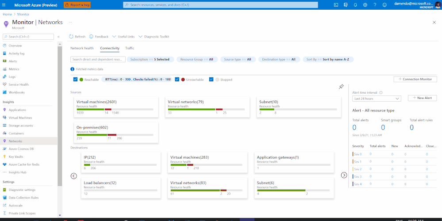Open help question mark icon
The width and height of the screenshot is (442, 221).
coord(375,5)
